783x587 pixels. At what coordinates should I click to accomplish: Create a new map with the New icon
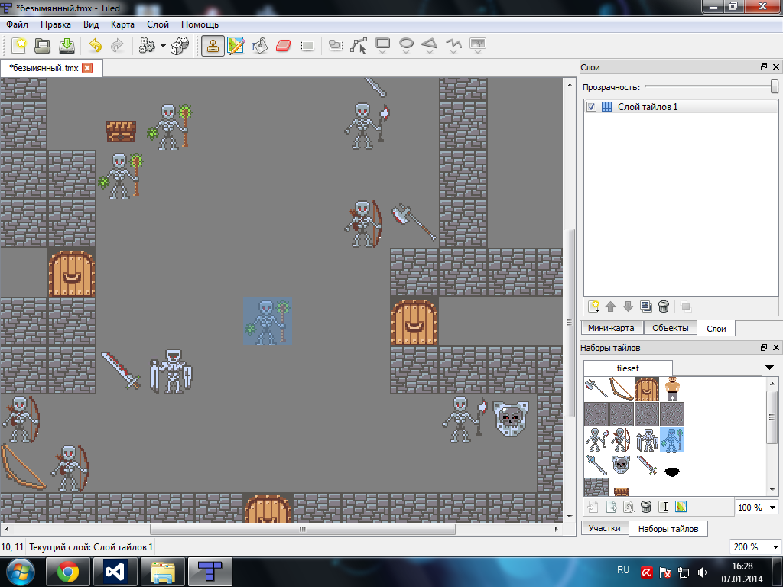19,45
